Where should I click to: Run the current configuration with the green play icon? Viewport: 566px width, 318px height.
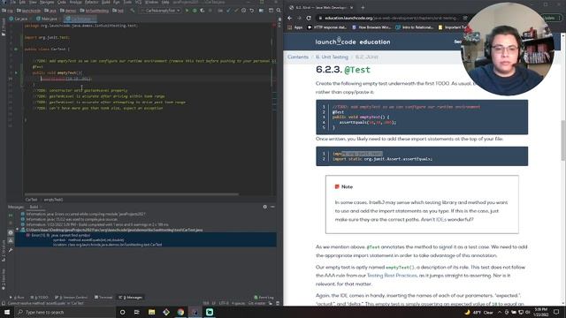[x=187, y=11]
